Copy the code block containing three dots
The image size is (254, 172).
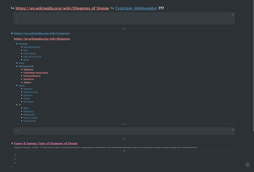click(x=232, y=129)
